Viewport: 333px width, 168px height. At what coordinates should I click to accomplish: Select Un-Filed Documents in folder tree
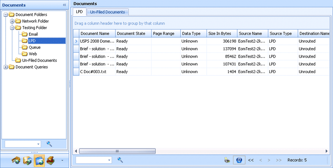40,60
